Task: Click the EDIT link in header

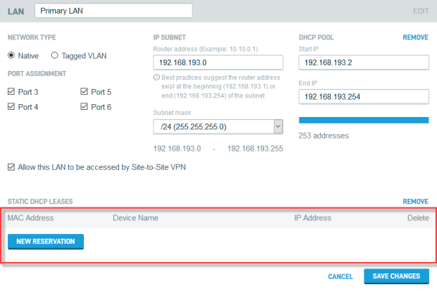Action: point(420,11)
